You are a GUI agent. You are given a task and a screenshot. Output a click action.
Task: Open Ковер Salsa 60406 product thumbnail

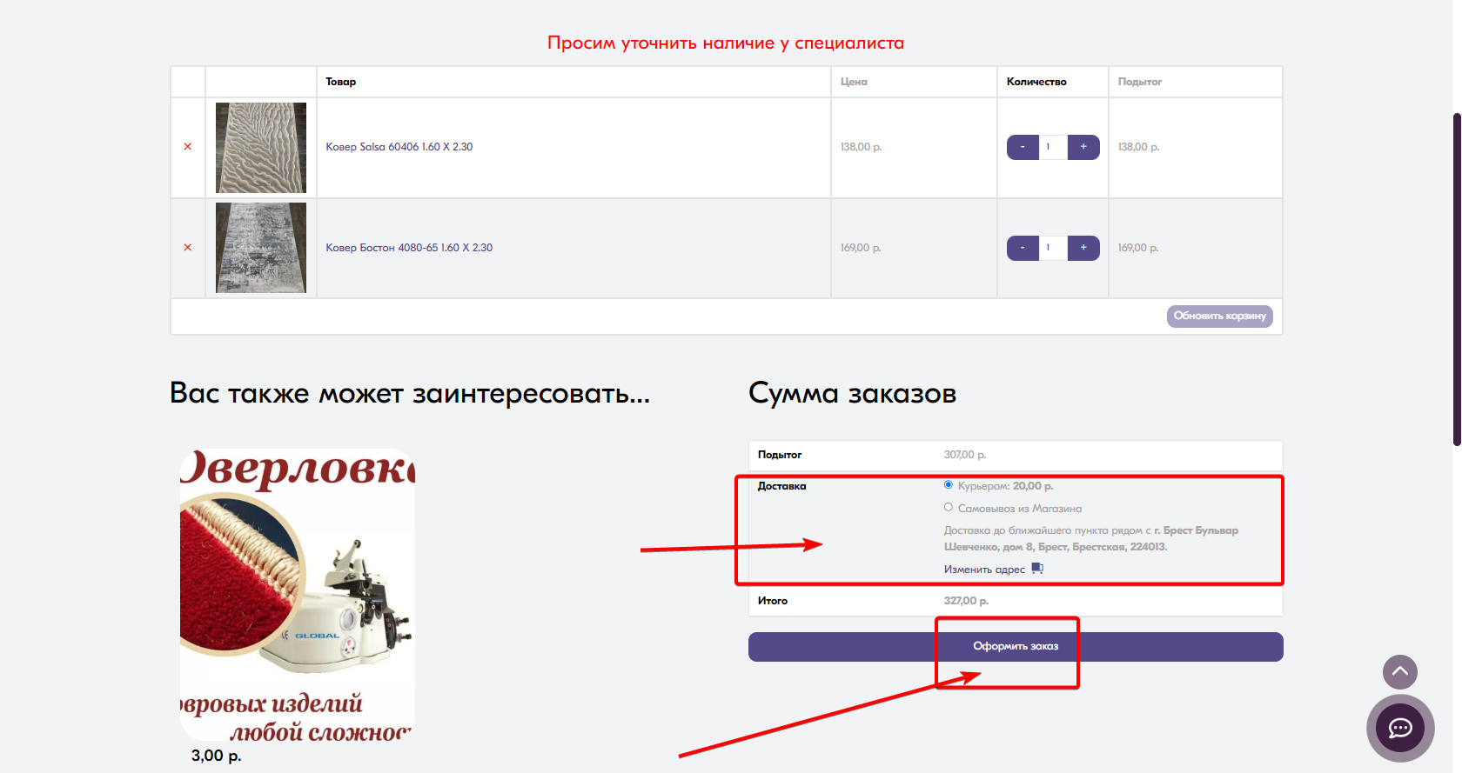click(x=261, y=148)
